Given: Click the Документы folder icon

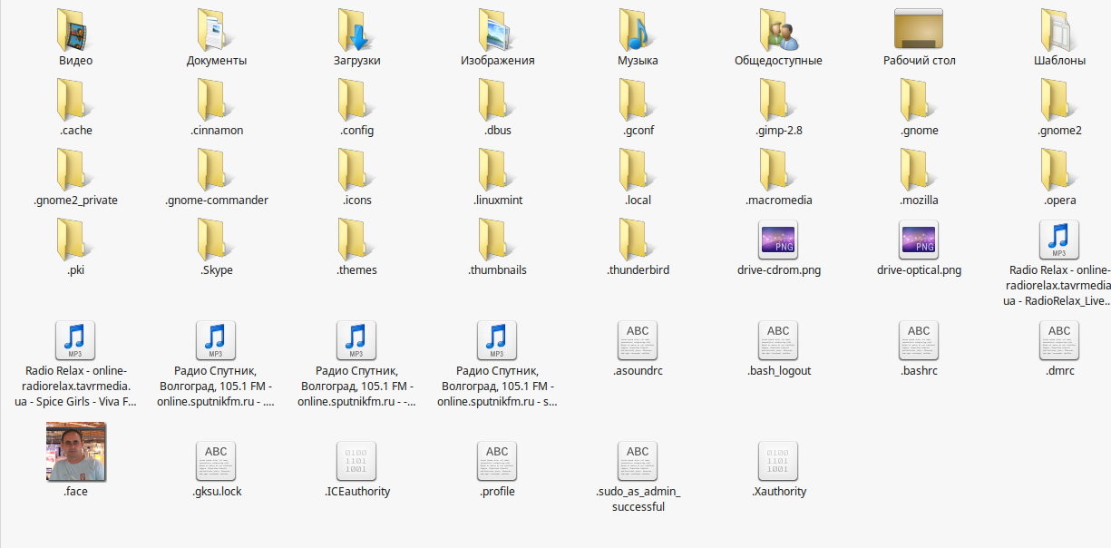Looking at the screenshot, I should [x=217, y=30].
